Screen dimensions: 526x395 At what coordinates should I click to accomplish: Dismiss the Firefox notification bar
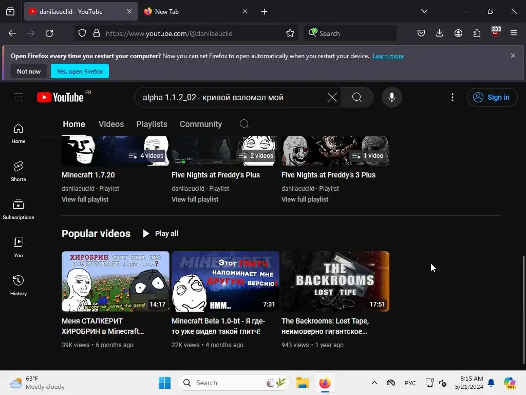point(513,56)
